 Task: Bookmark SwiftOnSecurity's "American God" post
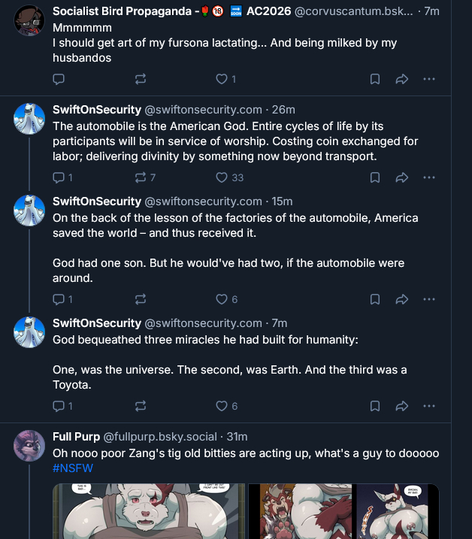click(x=374, y=177)
